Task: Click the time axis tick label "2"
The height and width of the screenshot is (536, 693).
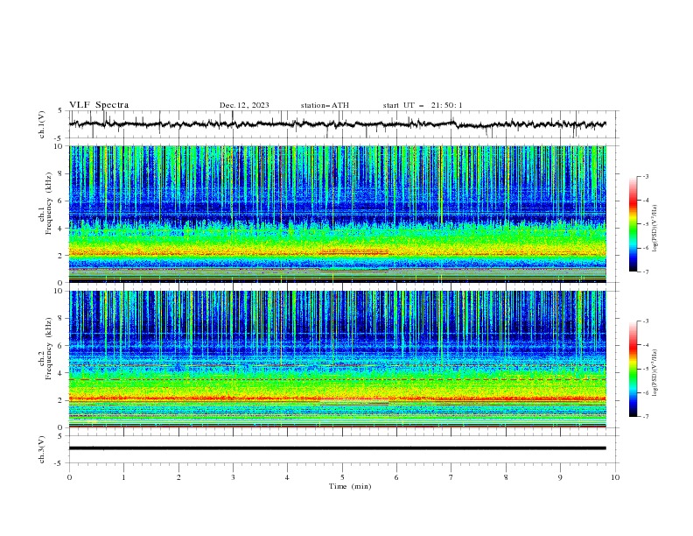Action: pyautogui.click(x=178, y=477)
